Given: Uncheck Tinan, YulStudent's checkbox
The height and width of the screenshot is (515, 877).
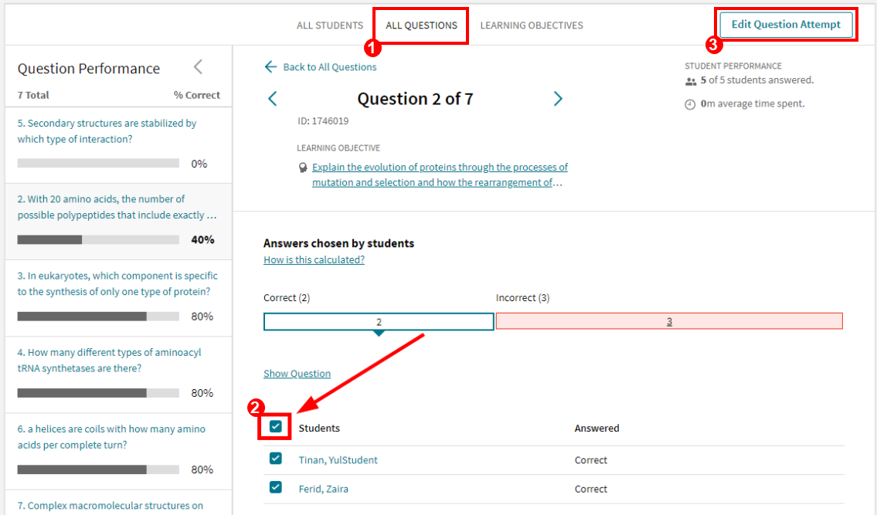Looking at the screenshot, I should click(275, 458).
